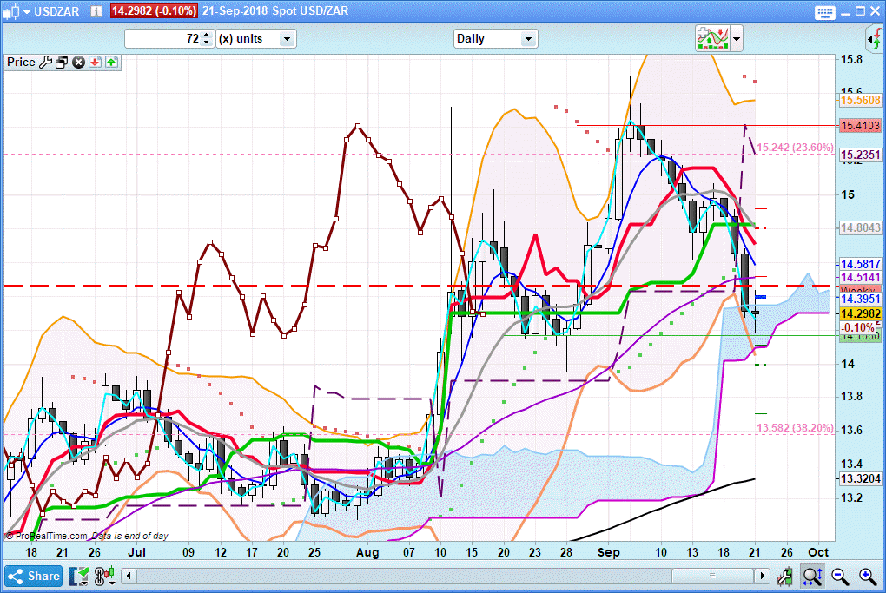Click the 14.8043 gray price axis label
This screenshot has height=593, width=886.
[860, 227]
